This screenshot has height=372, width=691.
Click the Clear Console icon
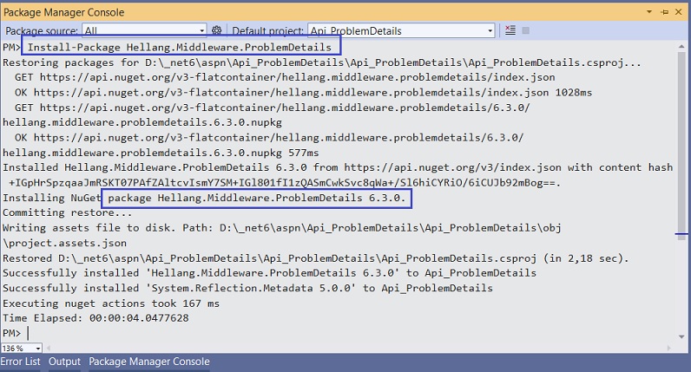[510, 30]
